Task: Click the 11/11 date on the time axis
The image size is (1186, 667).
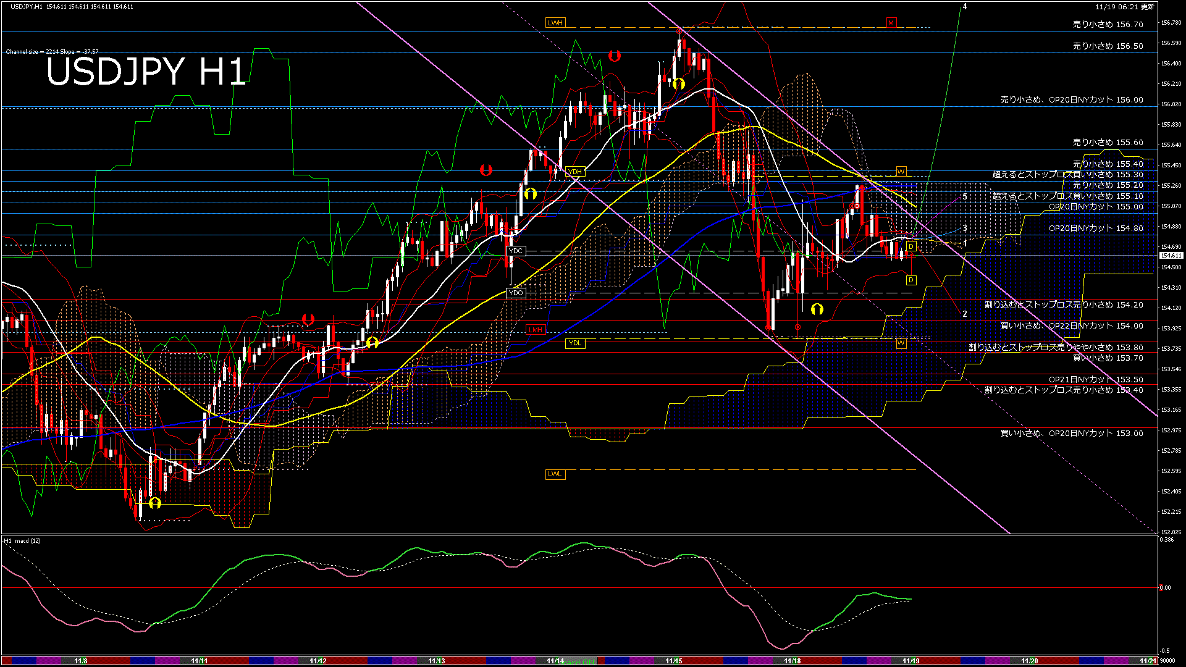Action: 200,661
